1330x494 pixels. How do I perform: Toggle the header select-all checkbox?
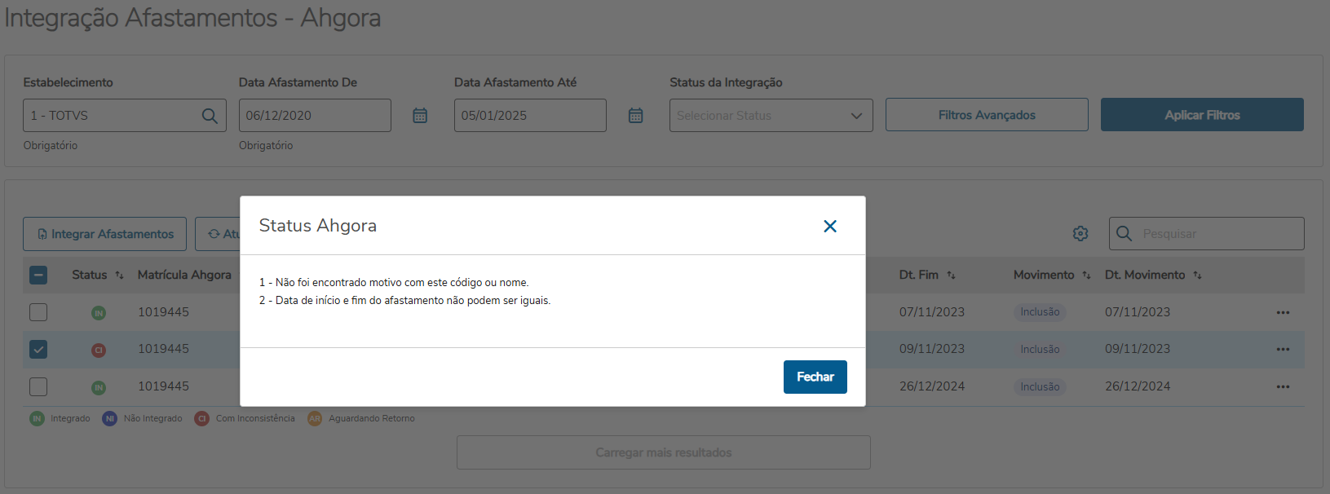click(x=38, y=276)
